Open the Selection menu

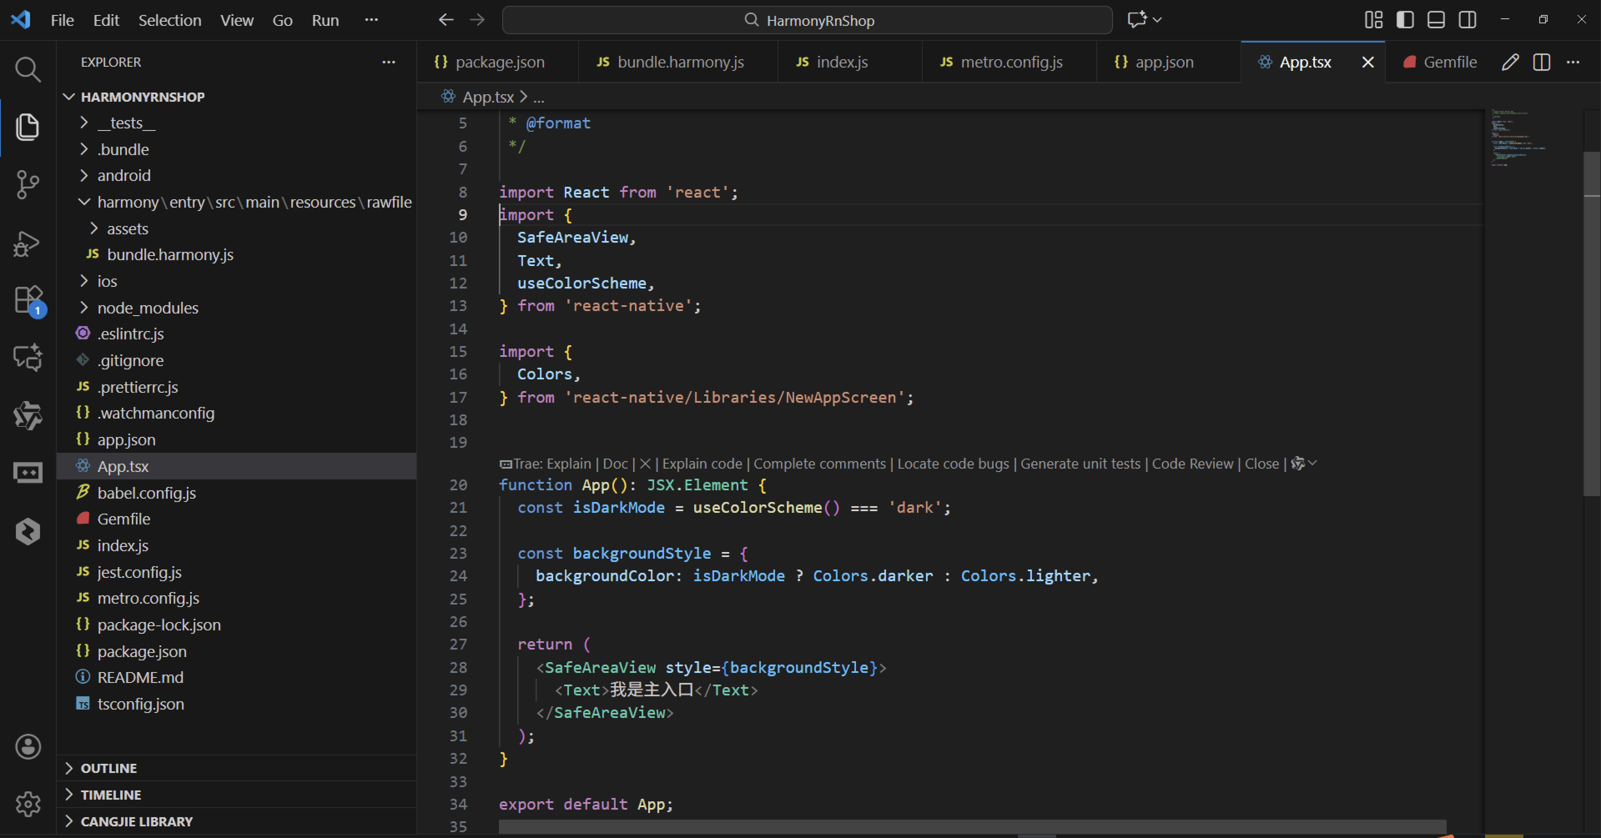click(x=170, y=20)
